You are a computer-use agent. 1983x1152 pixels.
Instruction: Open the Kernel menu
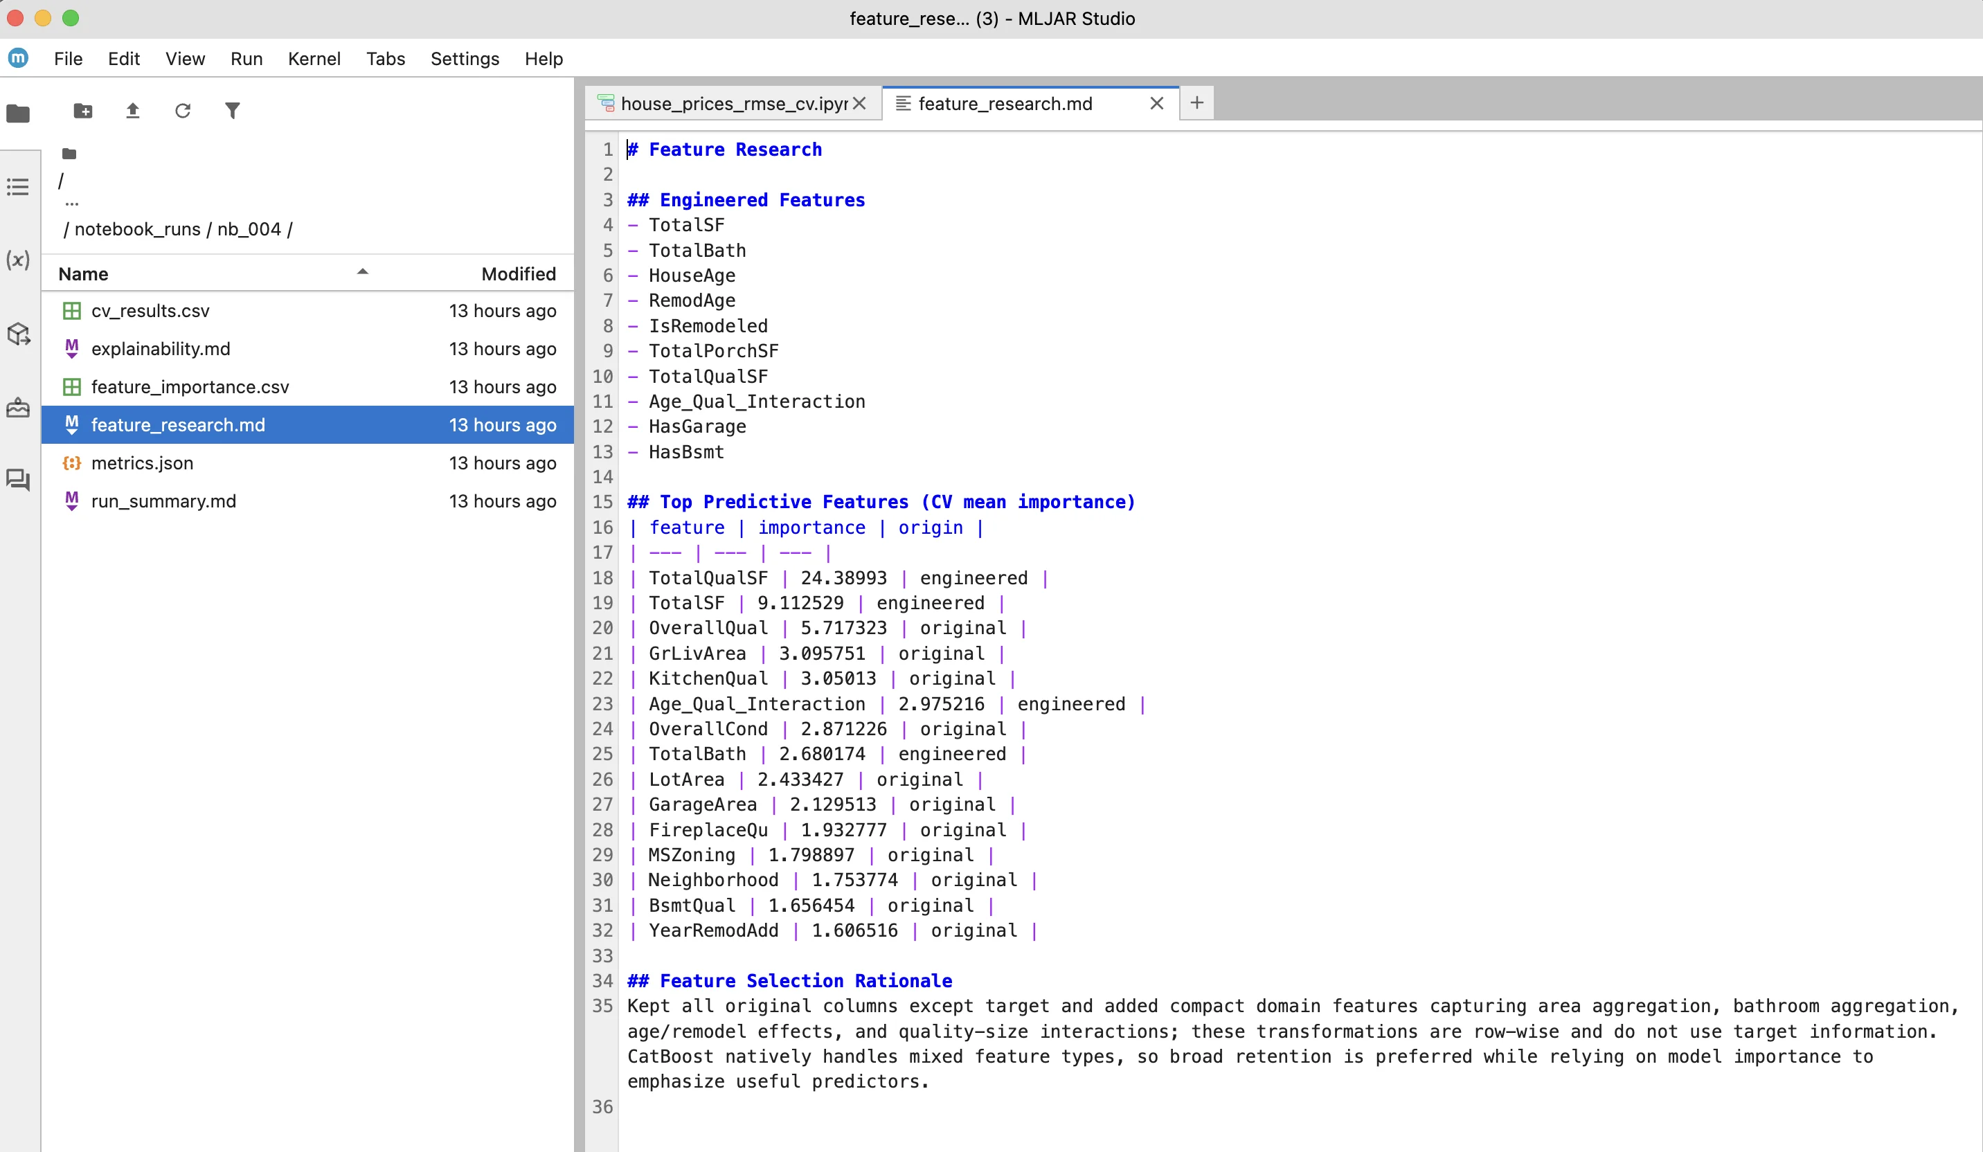[314, 58]
